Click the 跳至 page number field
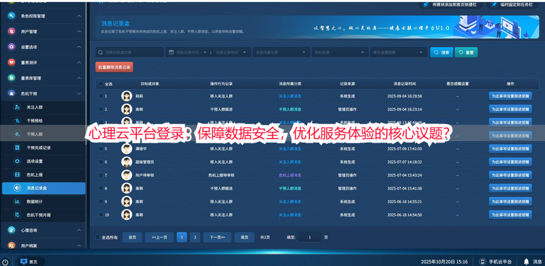The image size is (545, 266). (309, 237)
